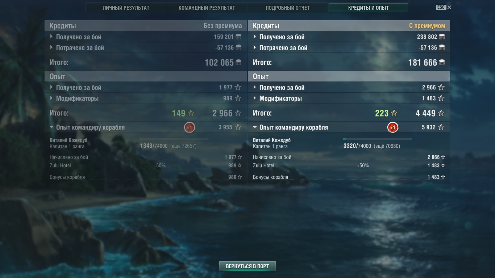Switch to the 'Личный результат' tab
Viewport: 495px width, 278px height.
(x=126, y=8)
